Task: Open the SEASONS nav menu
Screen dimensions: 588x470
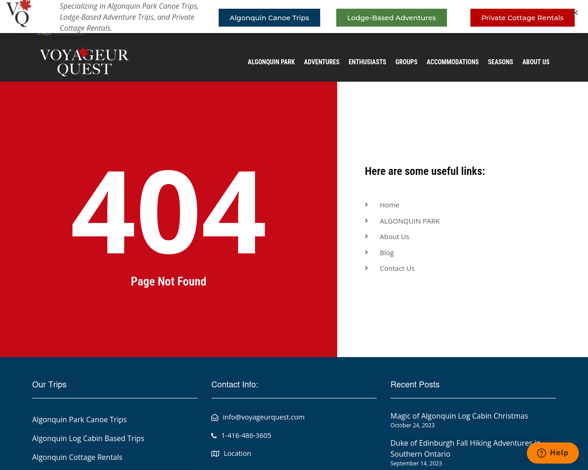Action: (x=500, y=62)
